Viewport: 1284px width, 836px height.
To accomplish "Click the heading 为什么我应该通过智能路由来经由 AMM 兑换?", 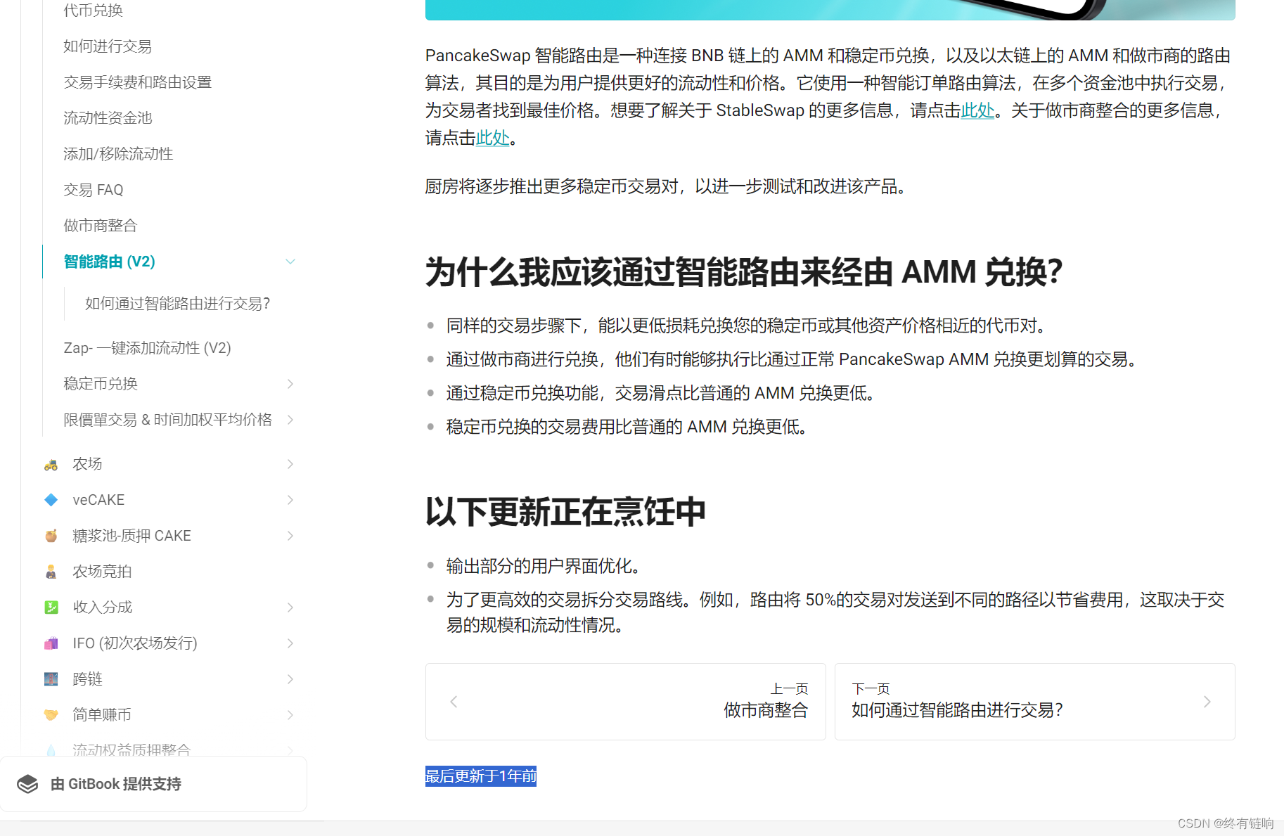I will pyautogui.click(x=743, y=272).
